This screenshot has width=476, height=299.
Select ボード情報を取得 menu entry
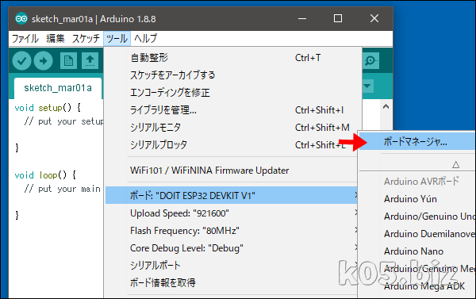coord(232,283)
